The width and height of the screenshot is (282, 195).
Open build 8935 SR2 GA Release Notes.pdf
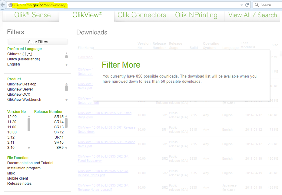pyautogui.click(x=103, y=173)
